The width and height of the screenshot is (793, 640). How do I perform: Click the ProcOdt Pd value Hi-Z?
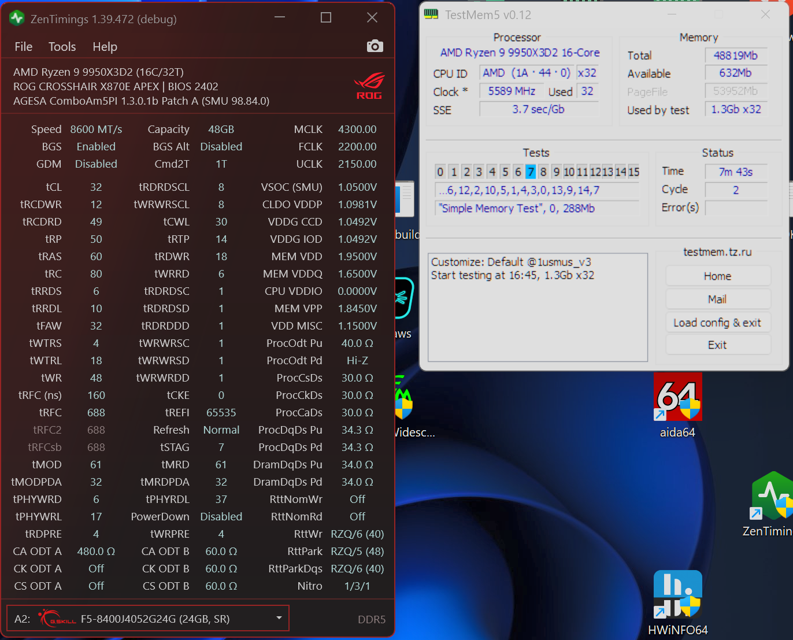[357, 361]
